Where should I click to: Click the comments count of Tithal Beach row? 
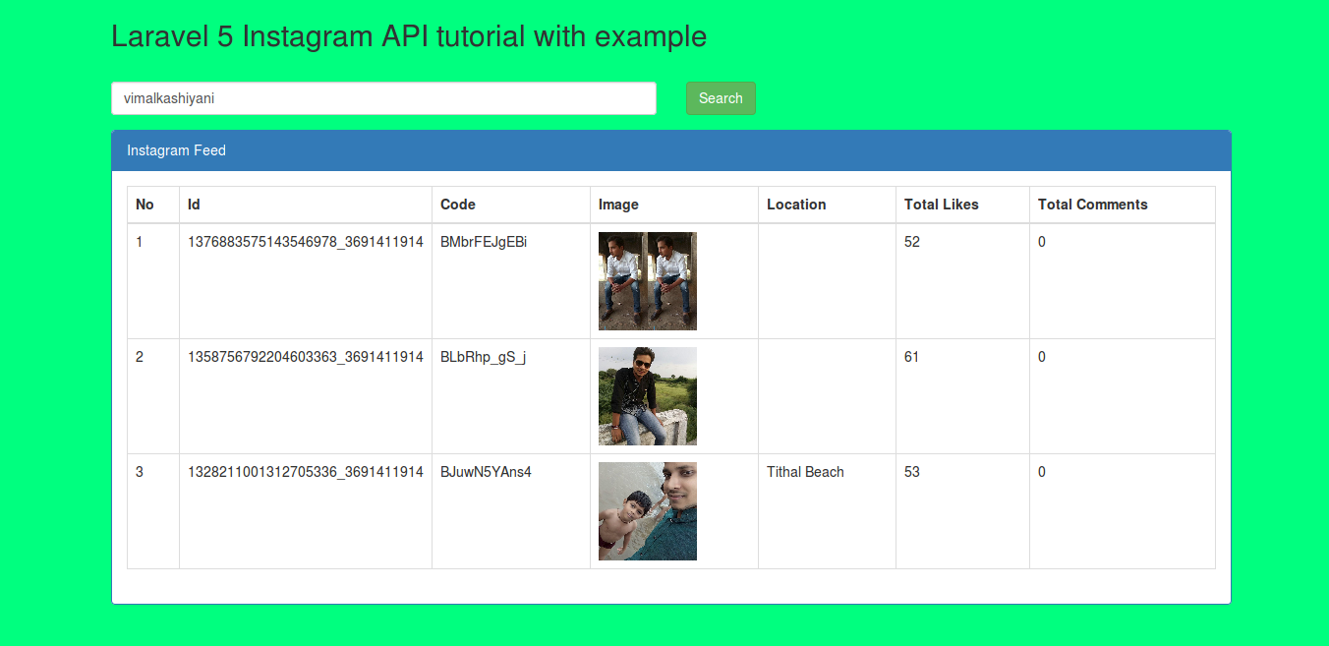point(1042,472)
